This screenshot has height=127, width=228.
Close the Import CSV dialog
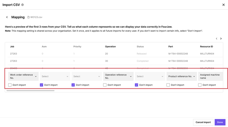224,5
